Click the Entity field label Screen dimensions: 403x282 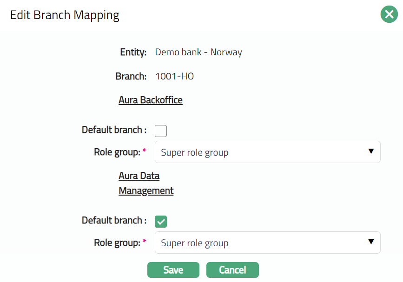pyautogui.click(x=133, y=52)
